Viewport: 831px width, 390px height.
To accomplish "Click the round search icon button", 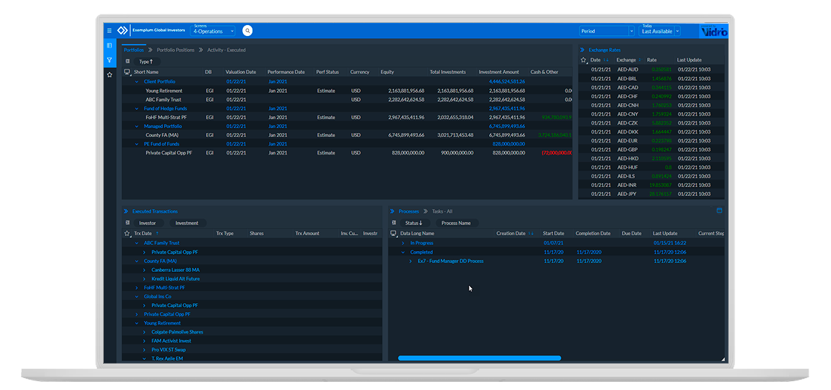I will click(x=248, y=31).
